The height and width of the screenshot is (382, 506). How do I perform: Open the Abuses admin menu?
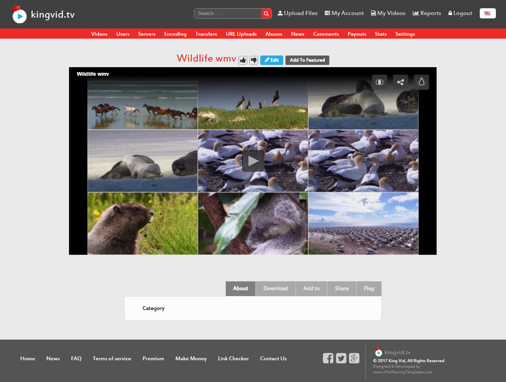click(274, 34)
